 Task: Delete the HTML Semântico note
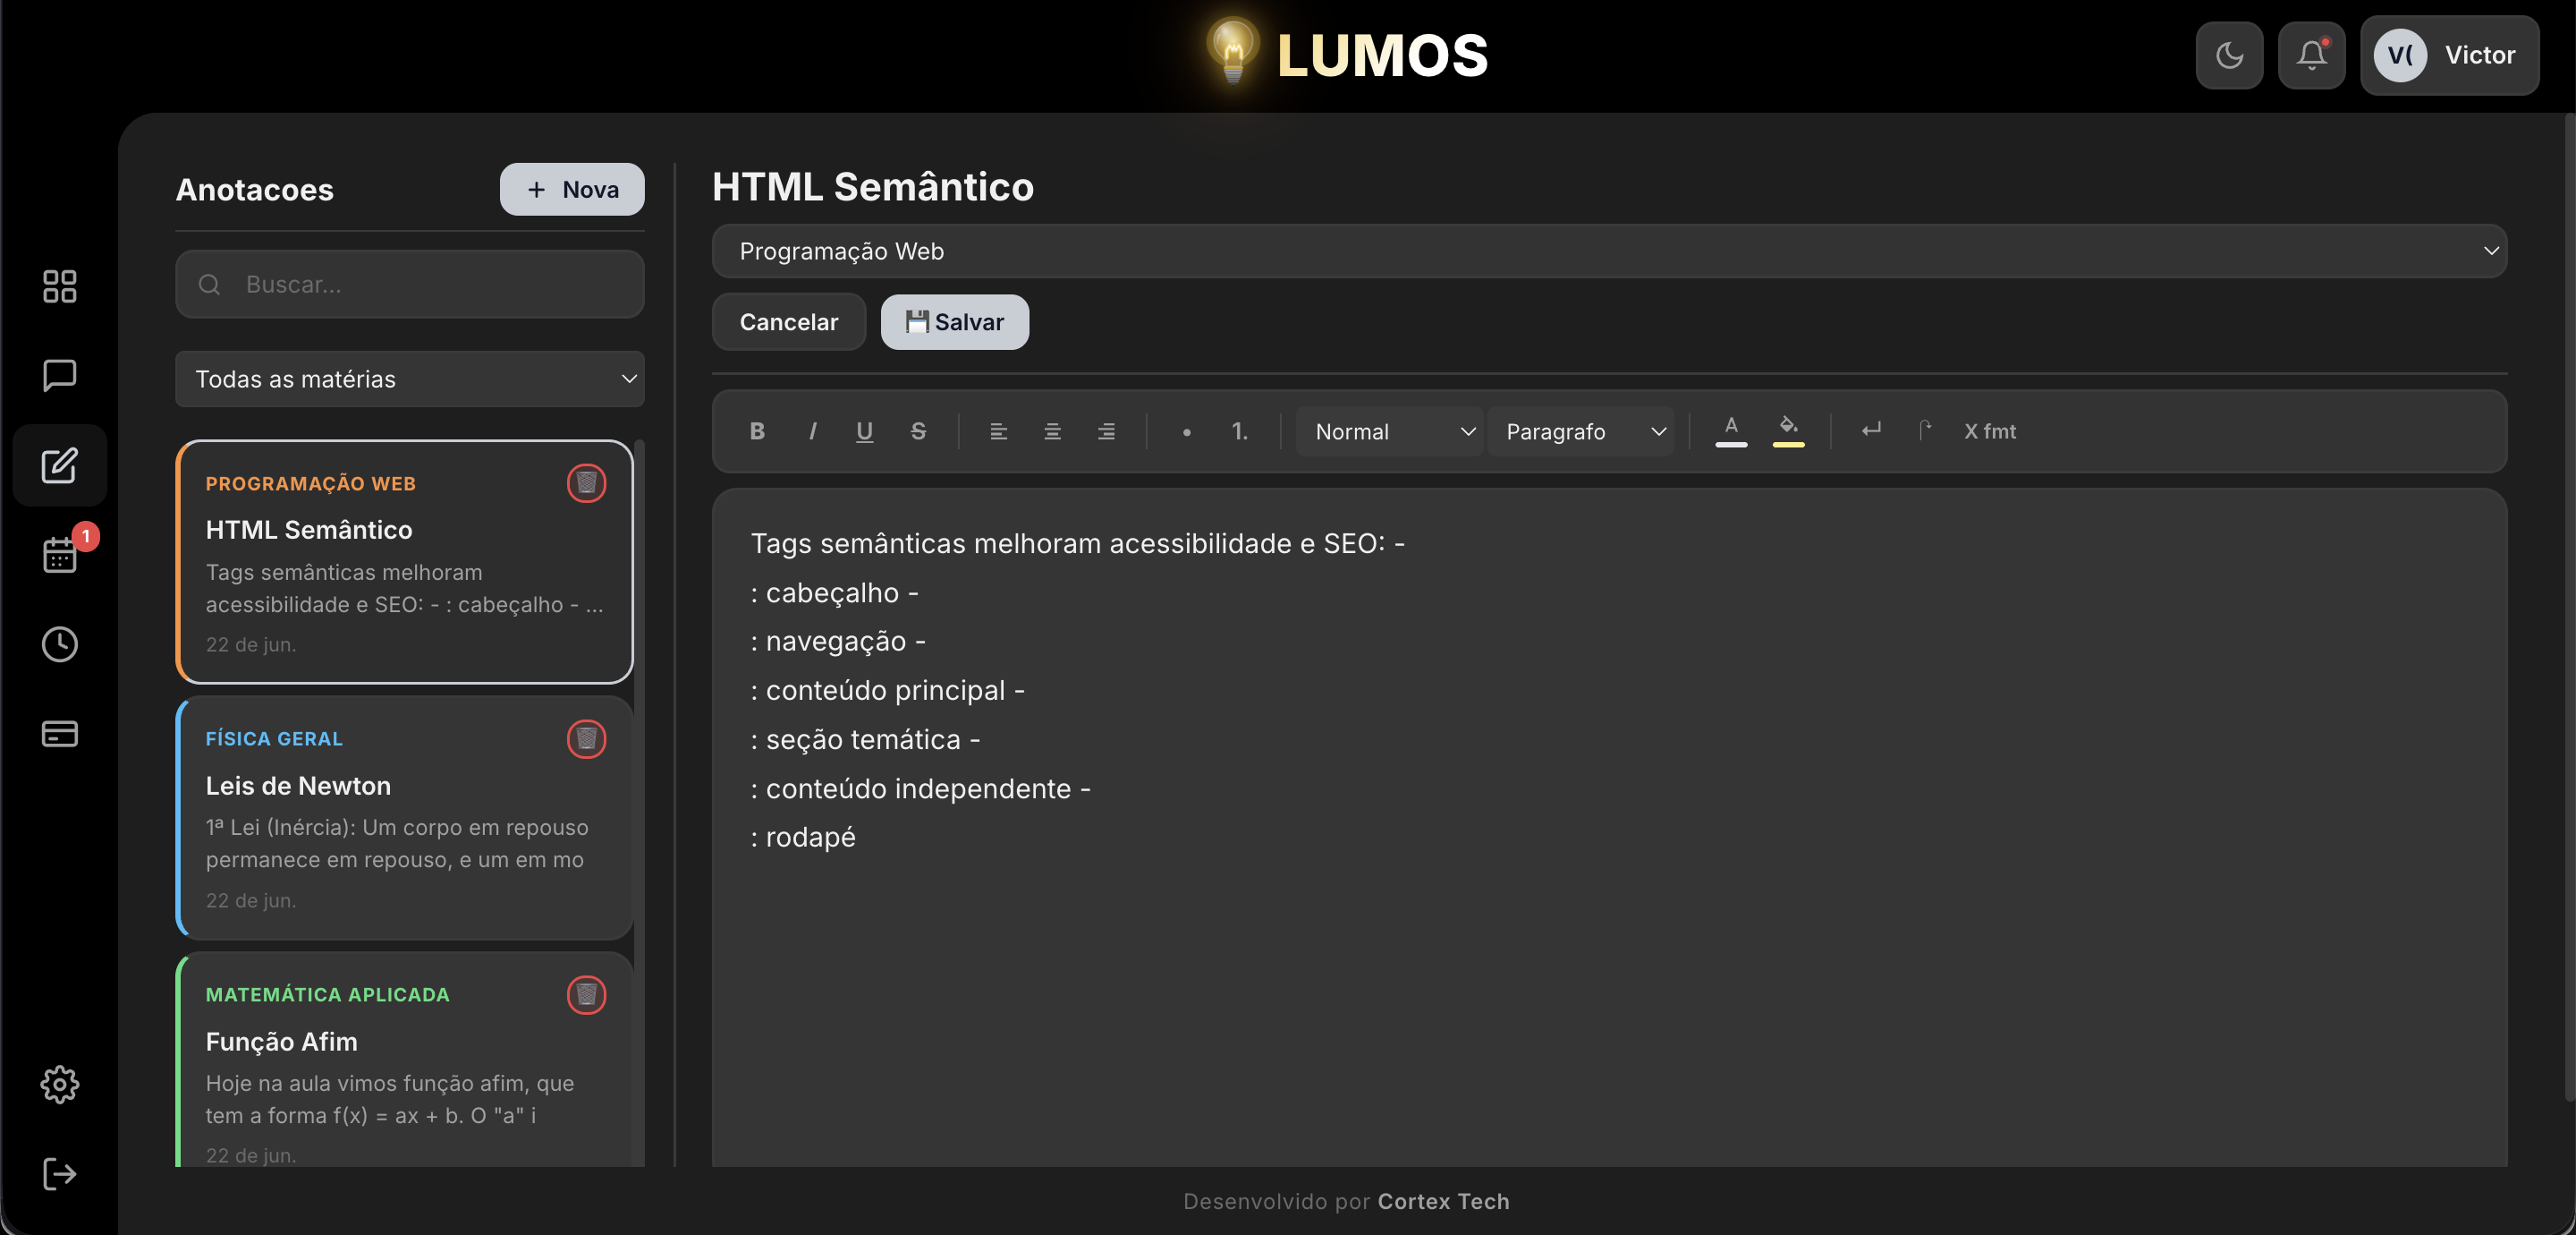click(x=586, y=483)
